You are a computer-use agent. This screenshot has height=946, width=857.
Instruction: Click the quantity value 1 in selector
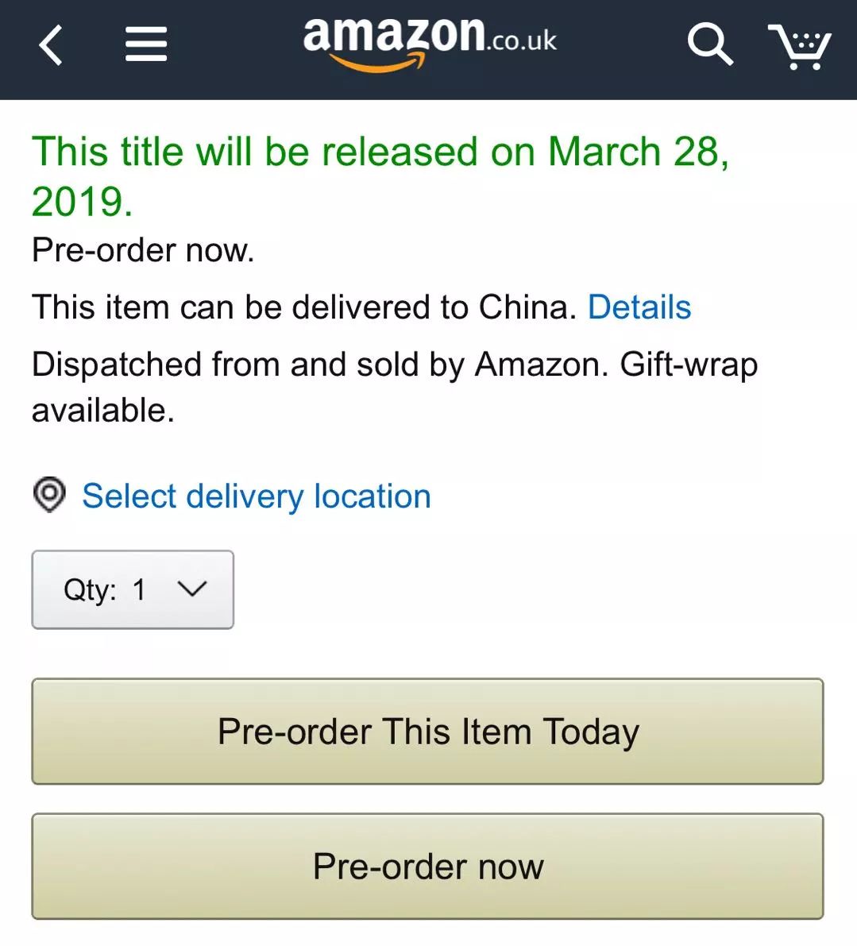[140, 590]
